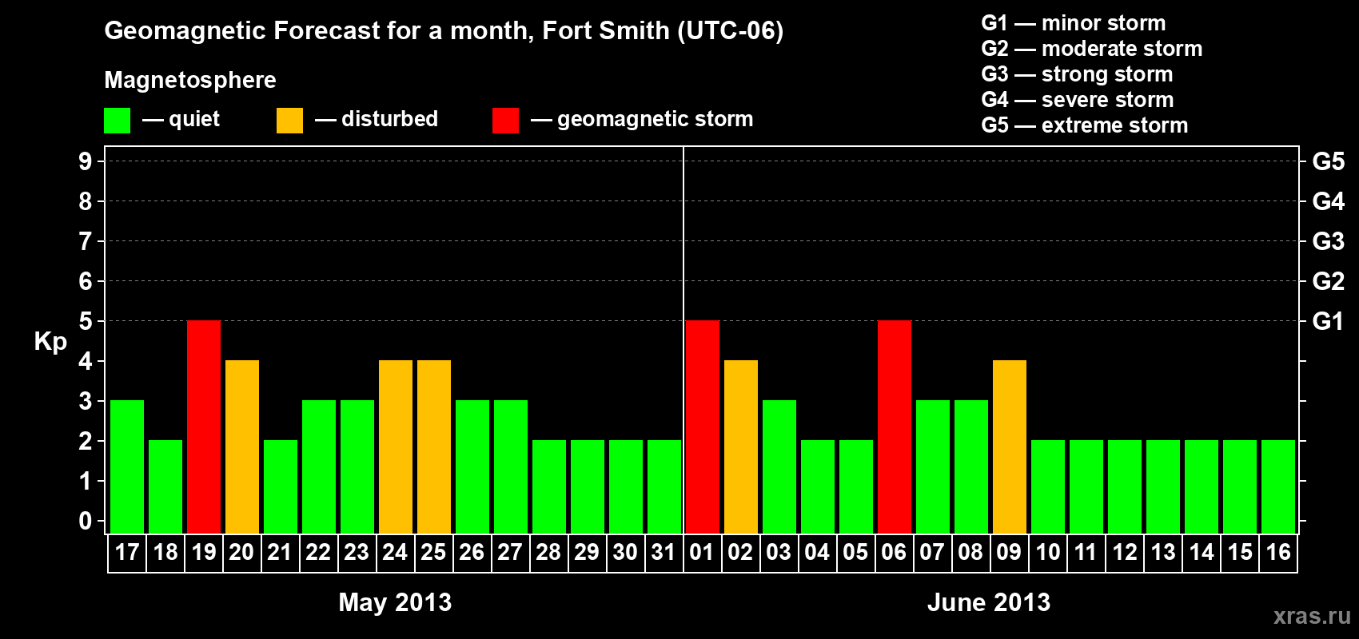
Task: Click the green bar for May 27
Action: [x=511, y=467]
